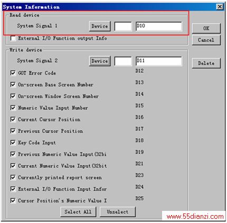Click the Write device group label

point(26,50)
